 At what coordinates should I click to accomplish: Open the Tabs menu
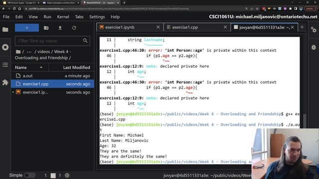pyautogui.click(x=79, y=17)
